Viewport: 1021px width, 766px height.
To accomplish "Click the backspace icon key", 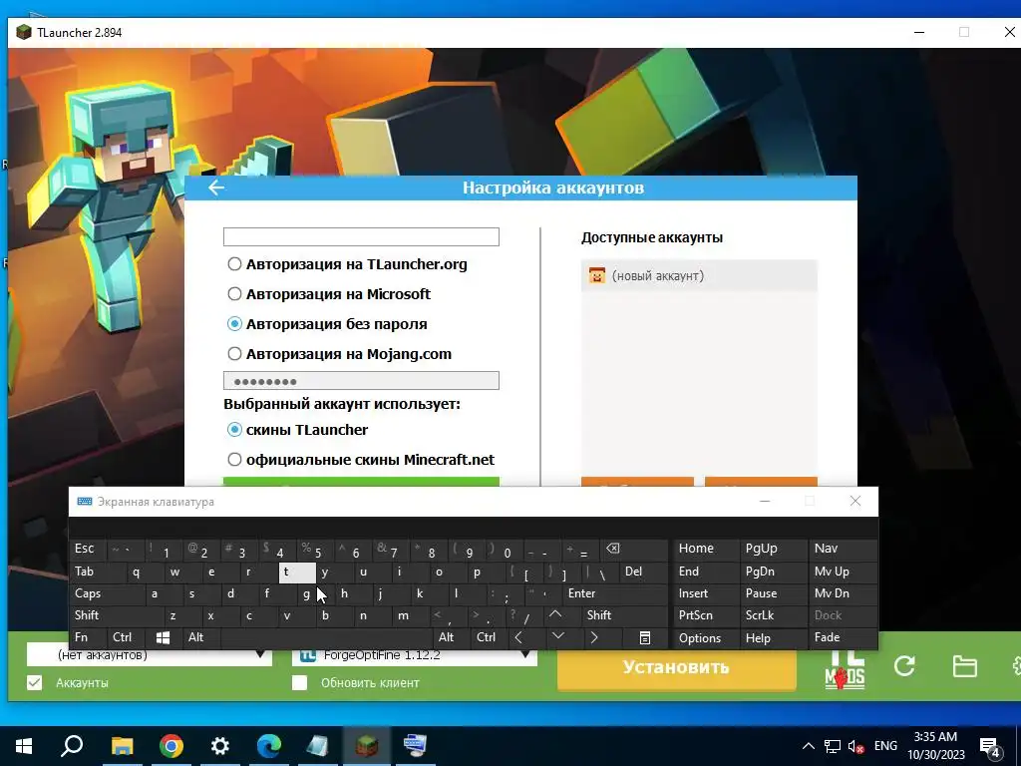I will (631, 550).
